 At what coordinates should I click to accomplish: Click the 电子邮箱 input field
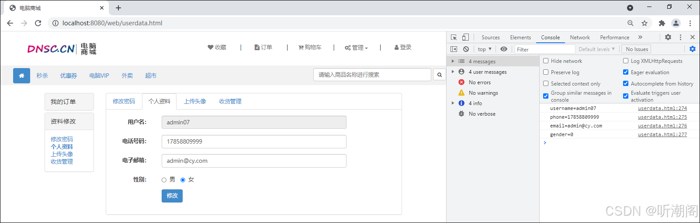click(254, 161)
